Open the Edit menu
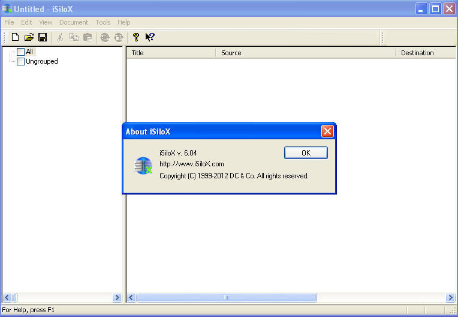Image resolution: width=458 pixels, height=317 pixels. 26,22
